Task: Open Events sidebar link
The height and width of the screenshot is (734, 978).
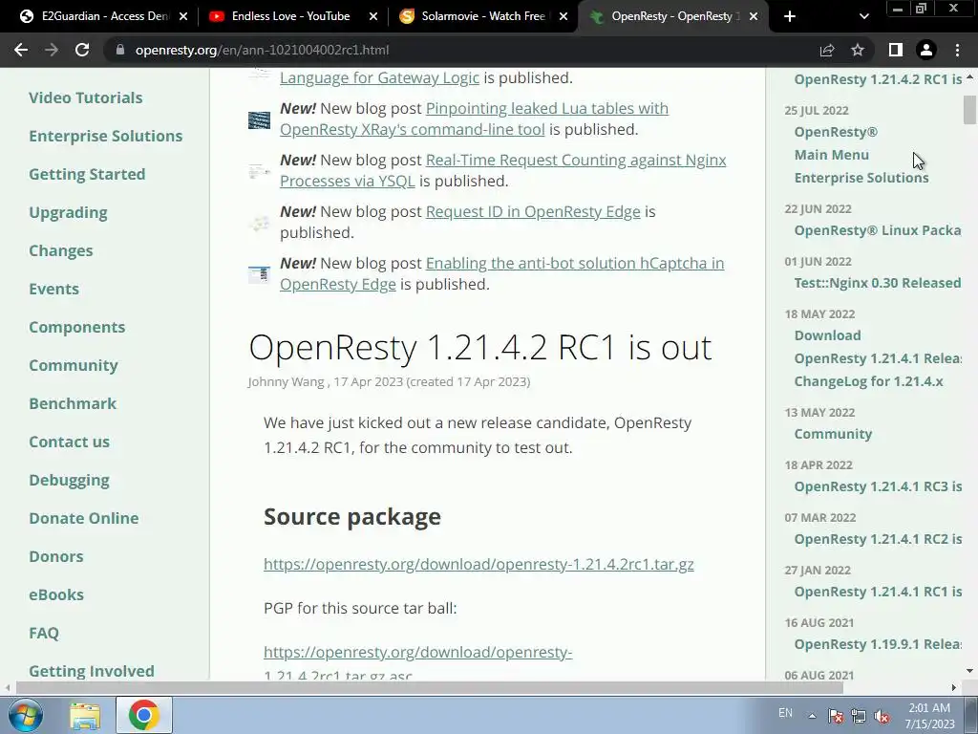Action: (53, 289)
